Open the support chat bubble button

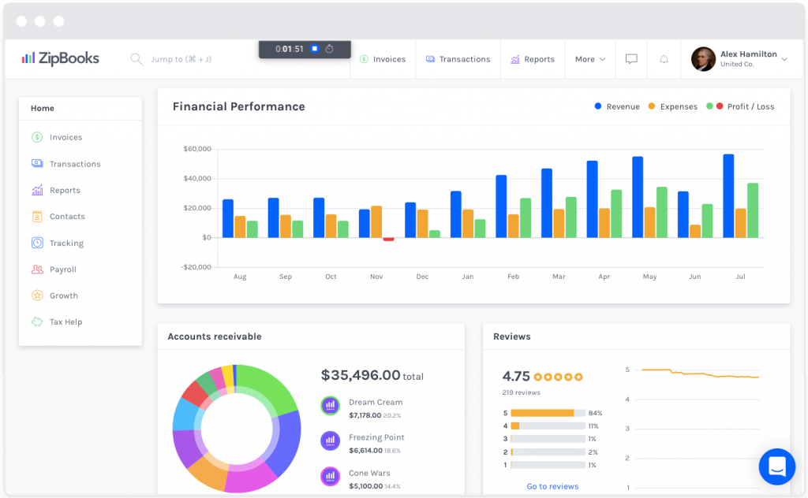click(x=777, y=466)
